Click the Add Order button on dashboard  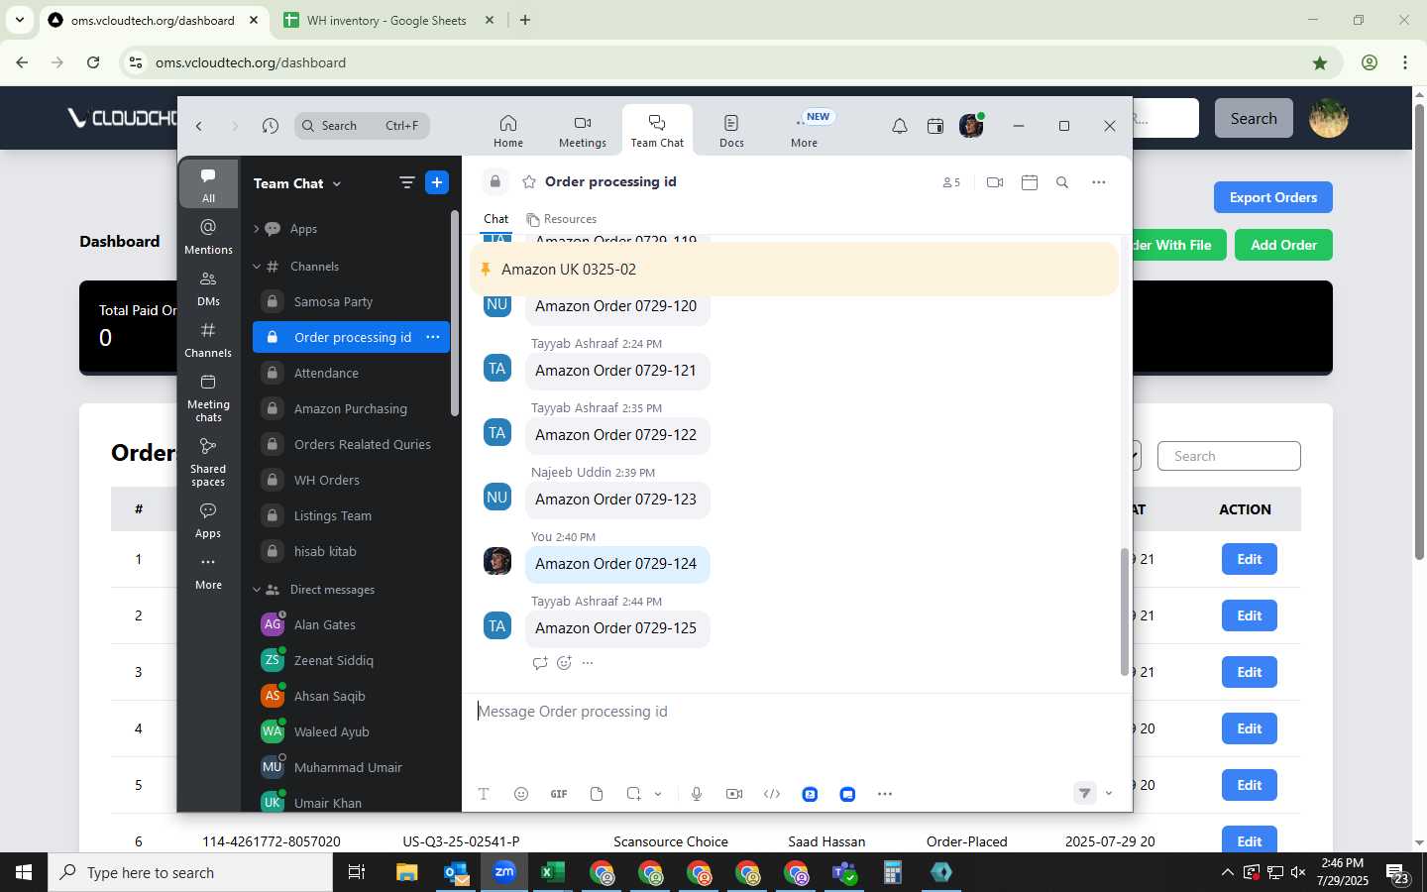[1283, 245]
